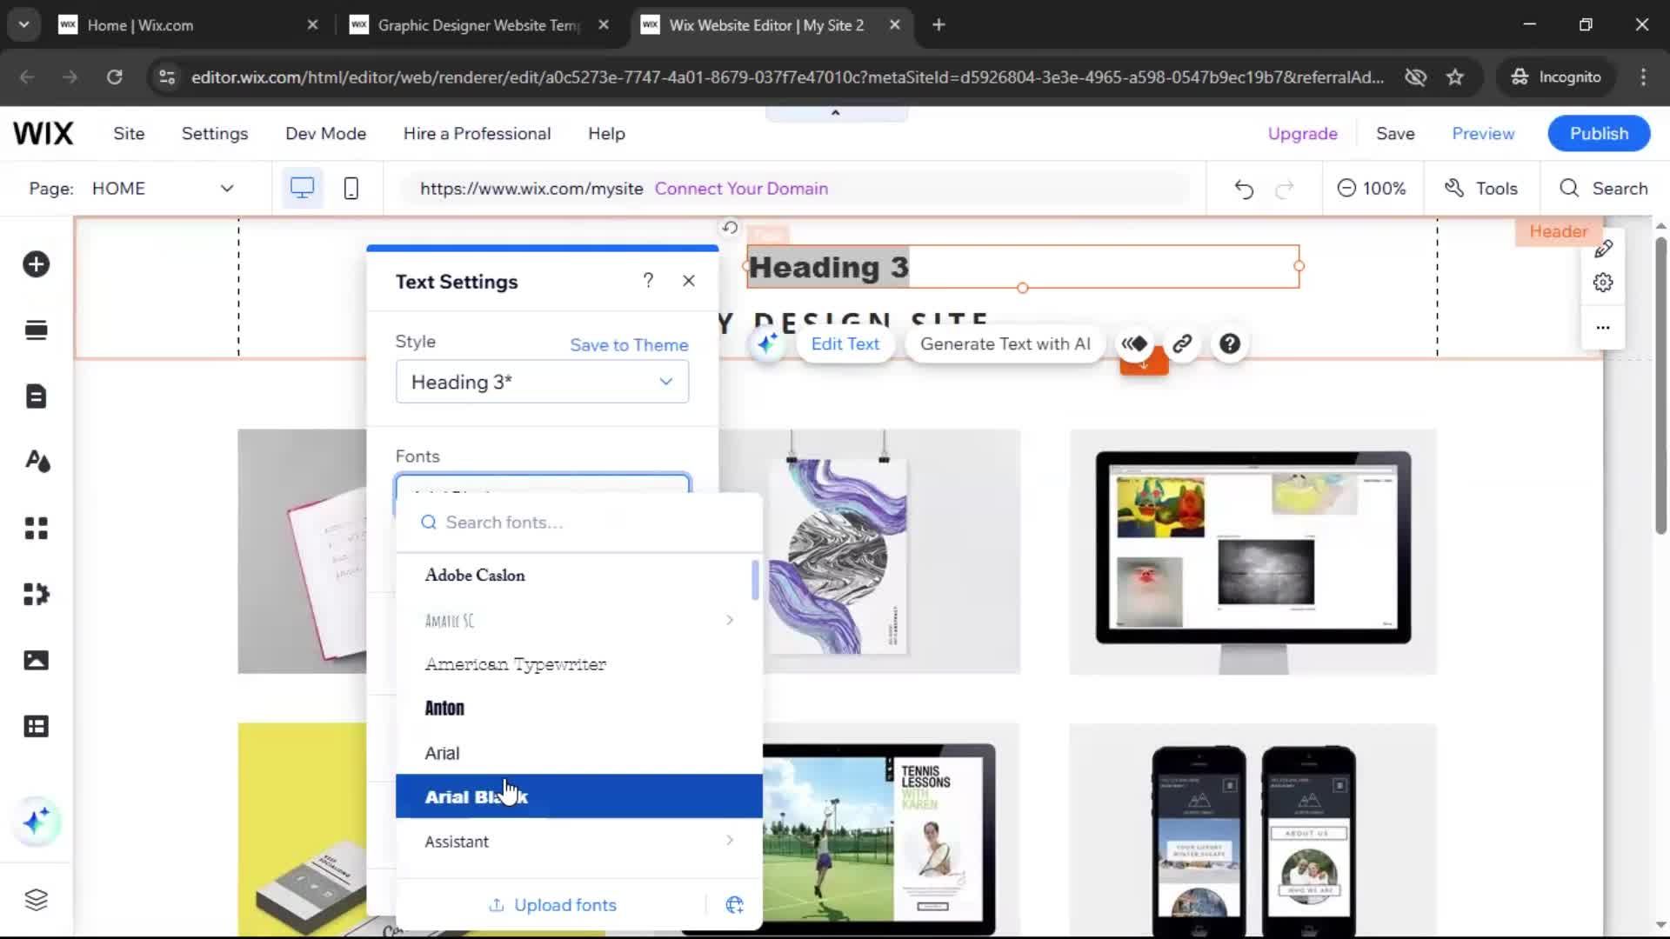Click the link icon in text toolbar
1670x939 pixels.
(1182, 344)
